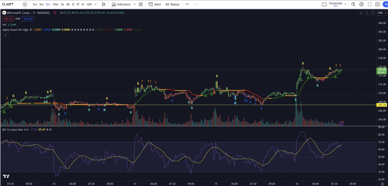Open time axis settings icon
The height and width of the screenshot is (186, 388).
[382, 183]
